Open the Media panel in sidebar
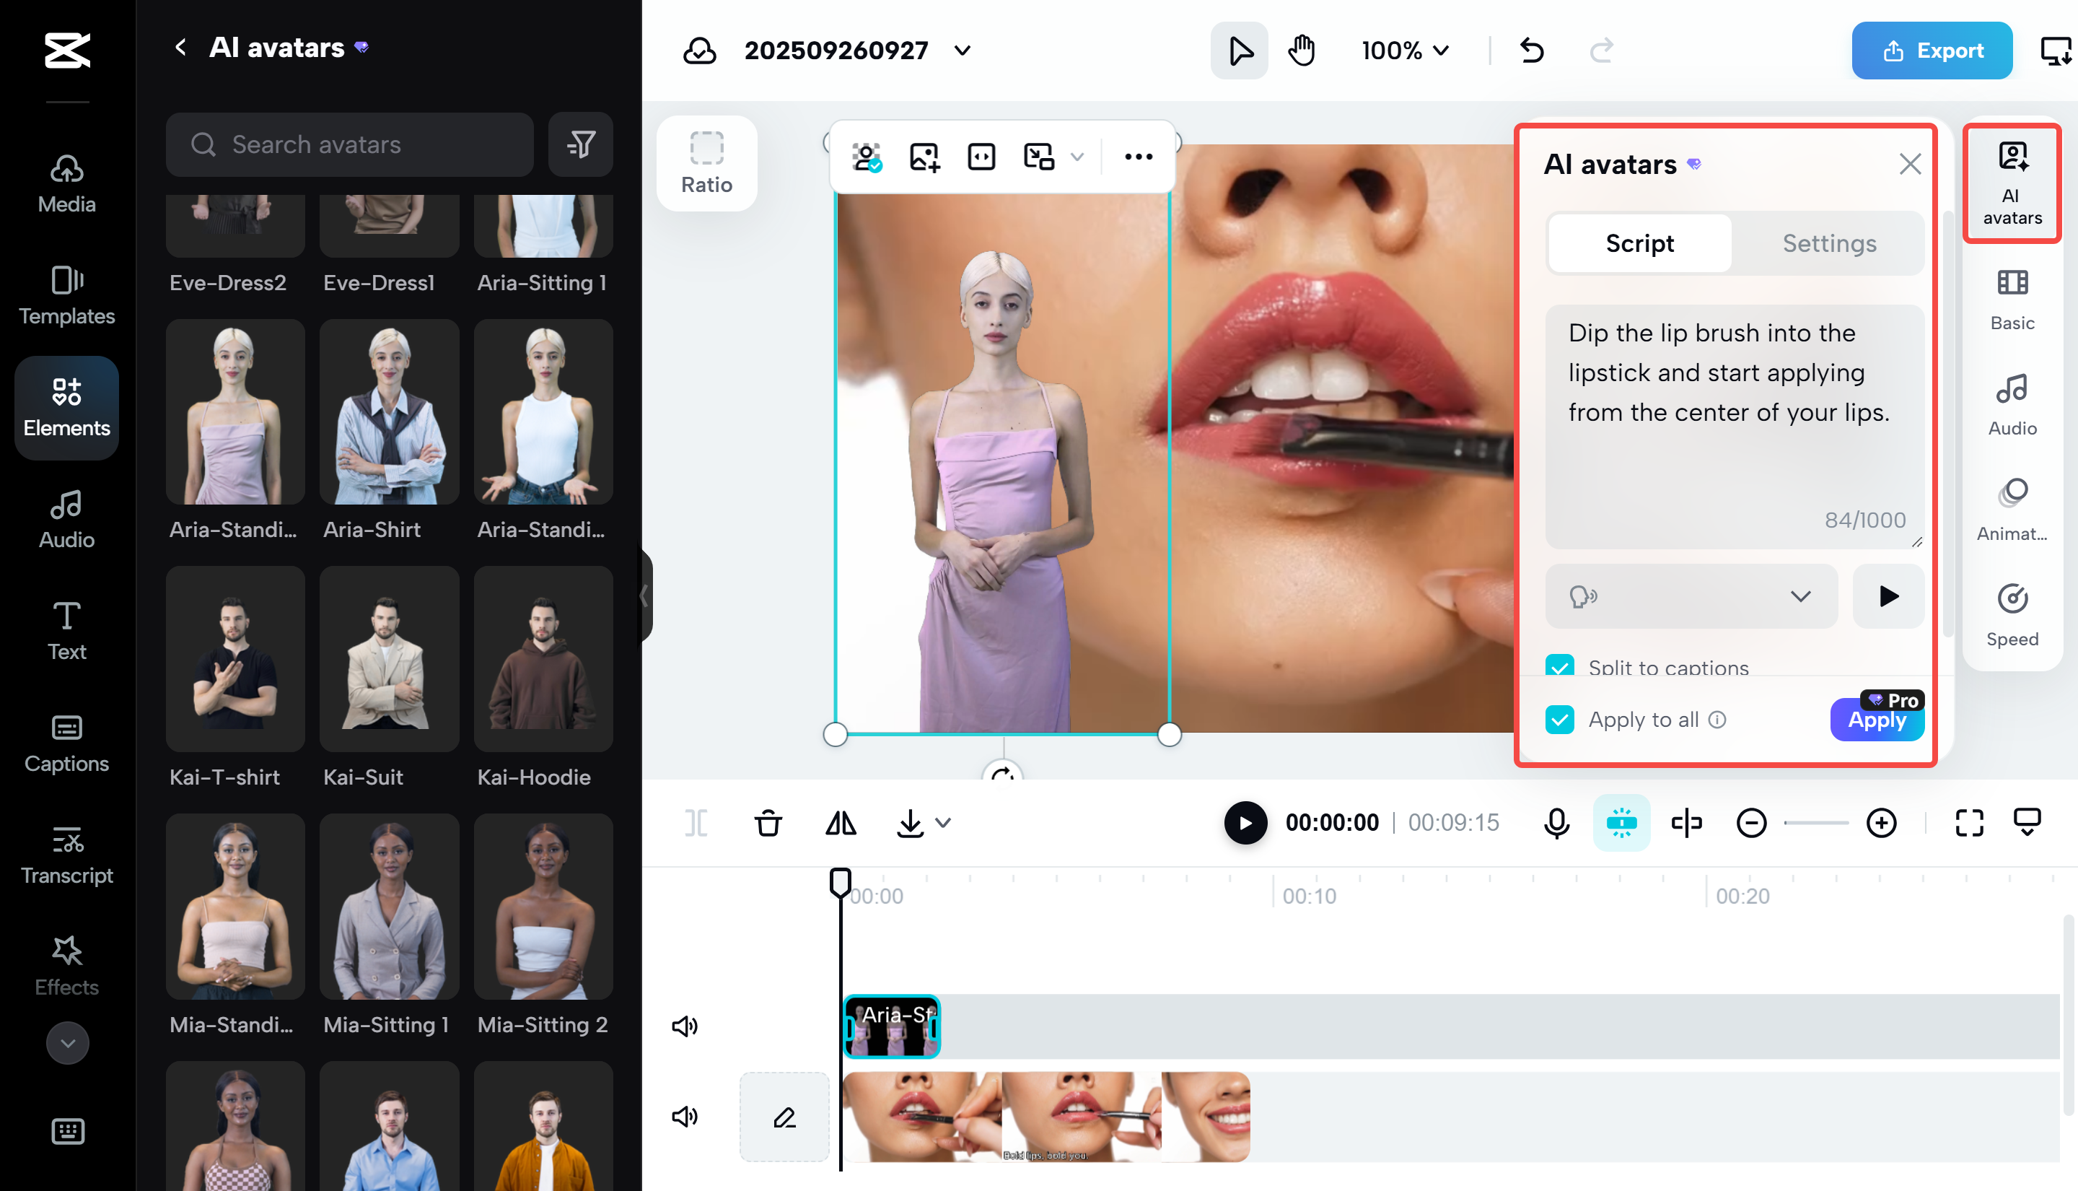This screenshot has width=2078, height=1191. [x=67, y=183]
